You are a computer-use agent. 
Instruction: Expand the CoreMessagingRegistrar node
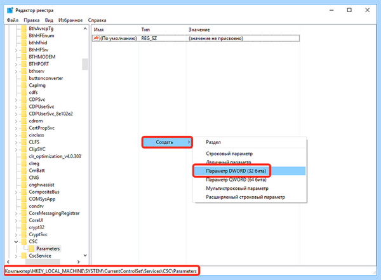(x=16, y=213)
